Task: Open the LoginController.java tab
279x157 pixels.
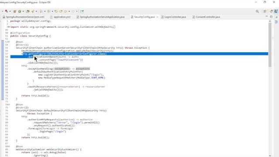Action: pos(174,17)
